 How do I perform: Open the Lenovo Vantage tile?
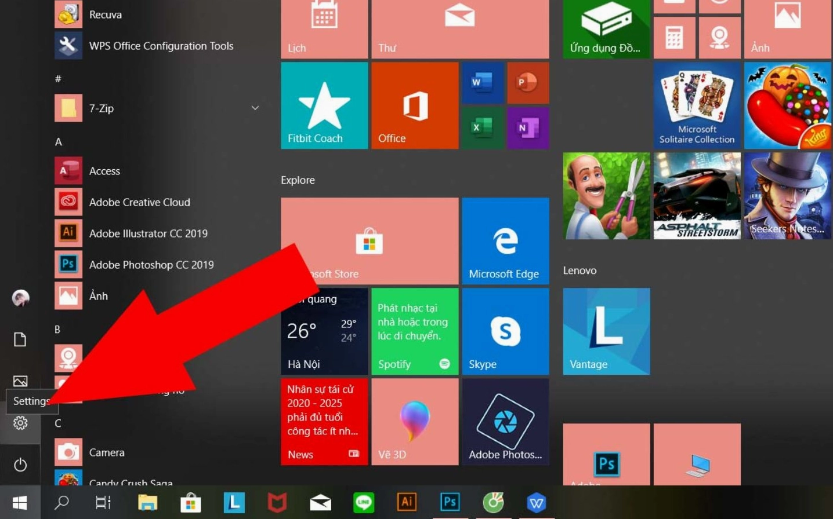tap(606, 331)
